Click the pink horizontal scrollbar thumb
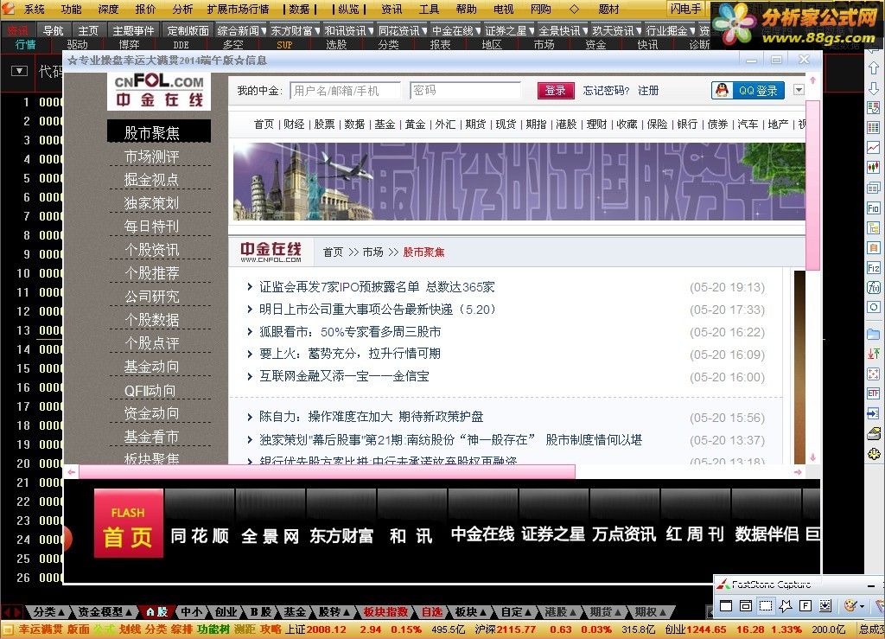Image resolution: width=885 pixels, height=639 pixels. [327, 471]
